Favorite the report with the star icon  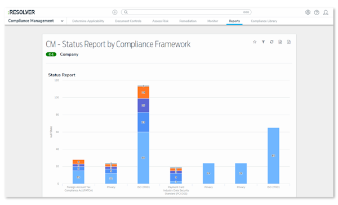[255, 42]
